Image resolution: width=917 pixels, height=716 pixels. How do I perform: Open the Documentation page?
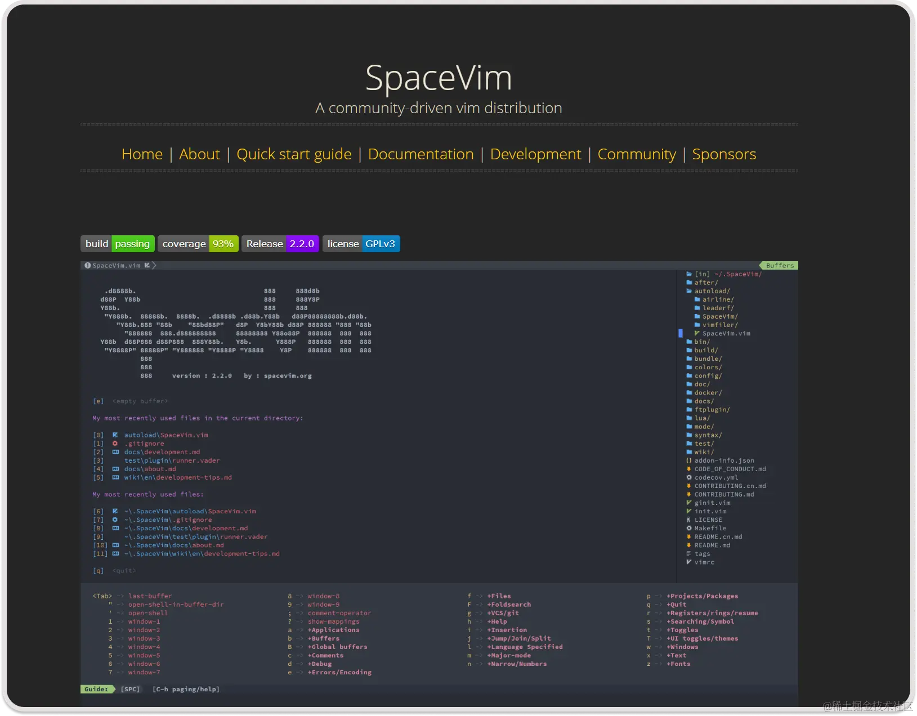click(421, 154)
